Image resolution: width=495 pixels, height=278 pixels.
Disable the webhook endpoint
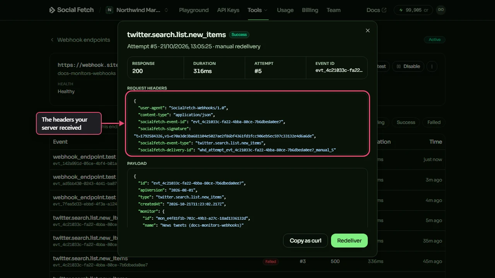pyautogui.click(x=408, y=66)
